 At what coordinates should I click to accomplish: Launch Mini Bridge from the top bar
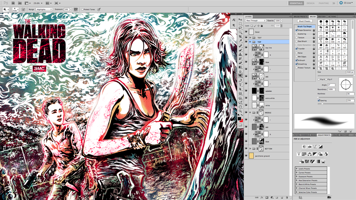point(20,3)
